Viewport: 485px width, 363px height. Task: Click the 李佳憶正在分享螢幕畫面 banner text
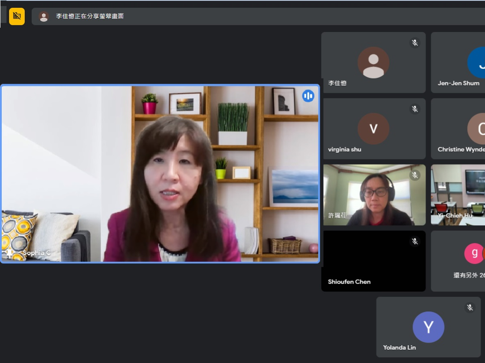pos(90,16)
